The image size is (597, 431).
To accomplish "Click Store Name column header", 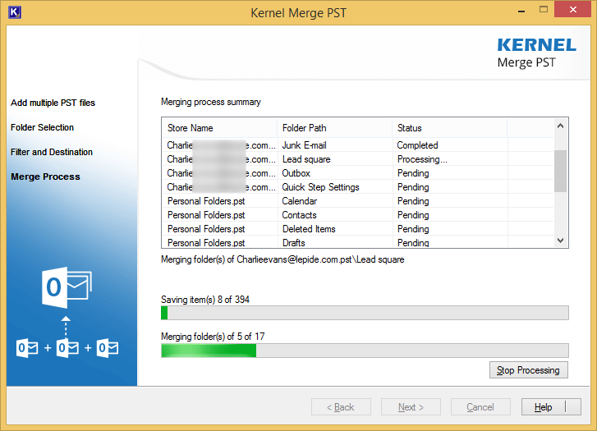I will (x=220, y=128).
